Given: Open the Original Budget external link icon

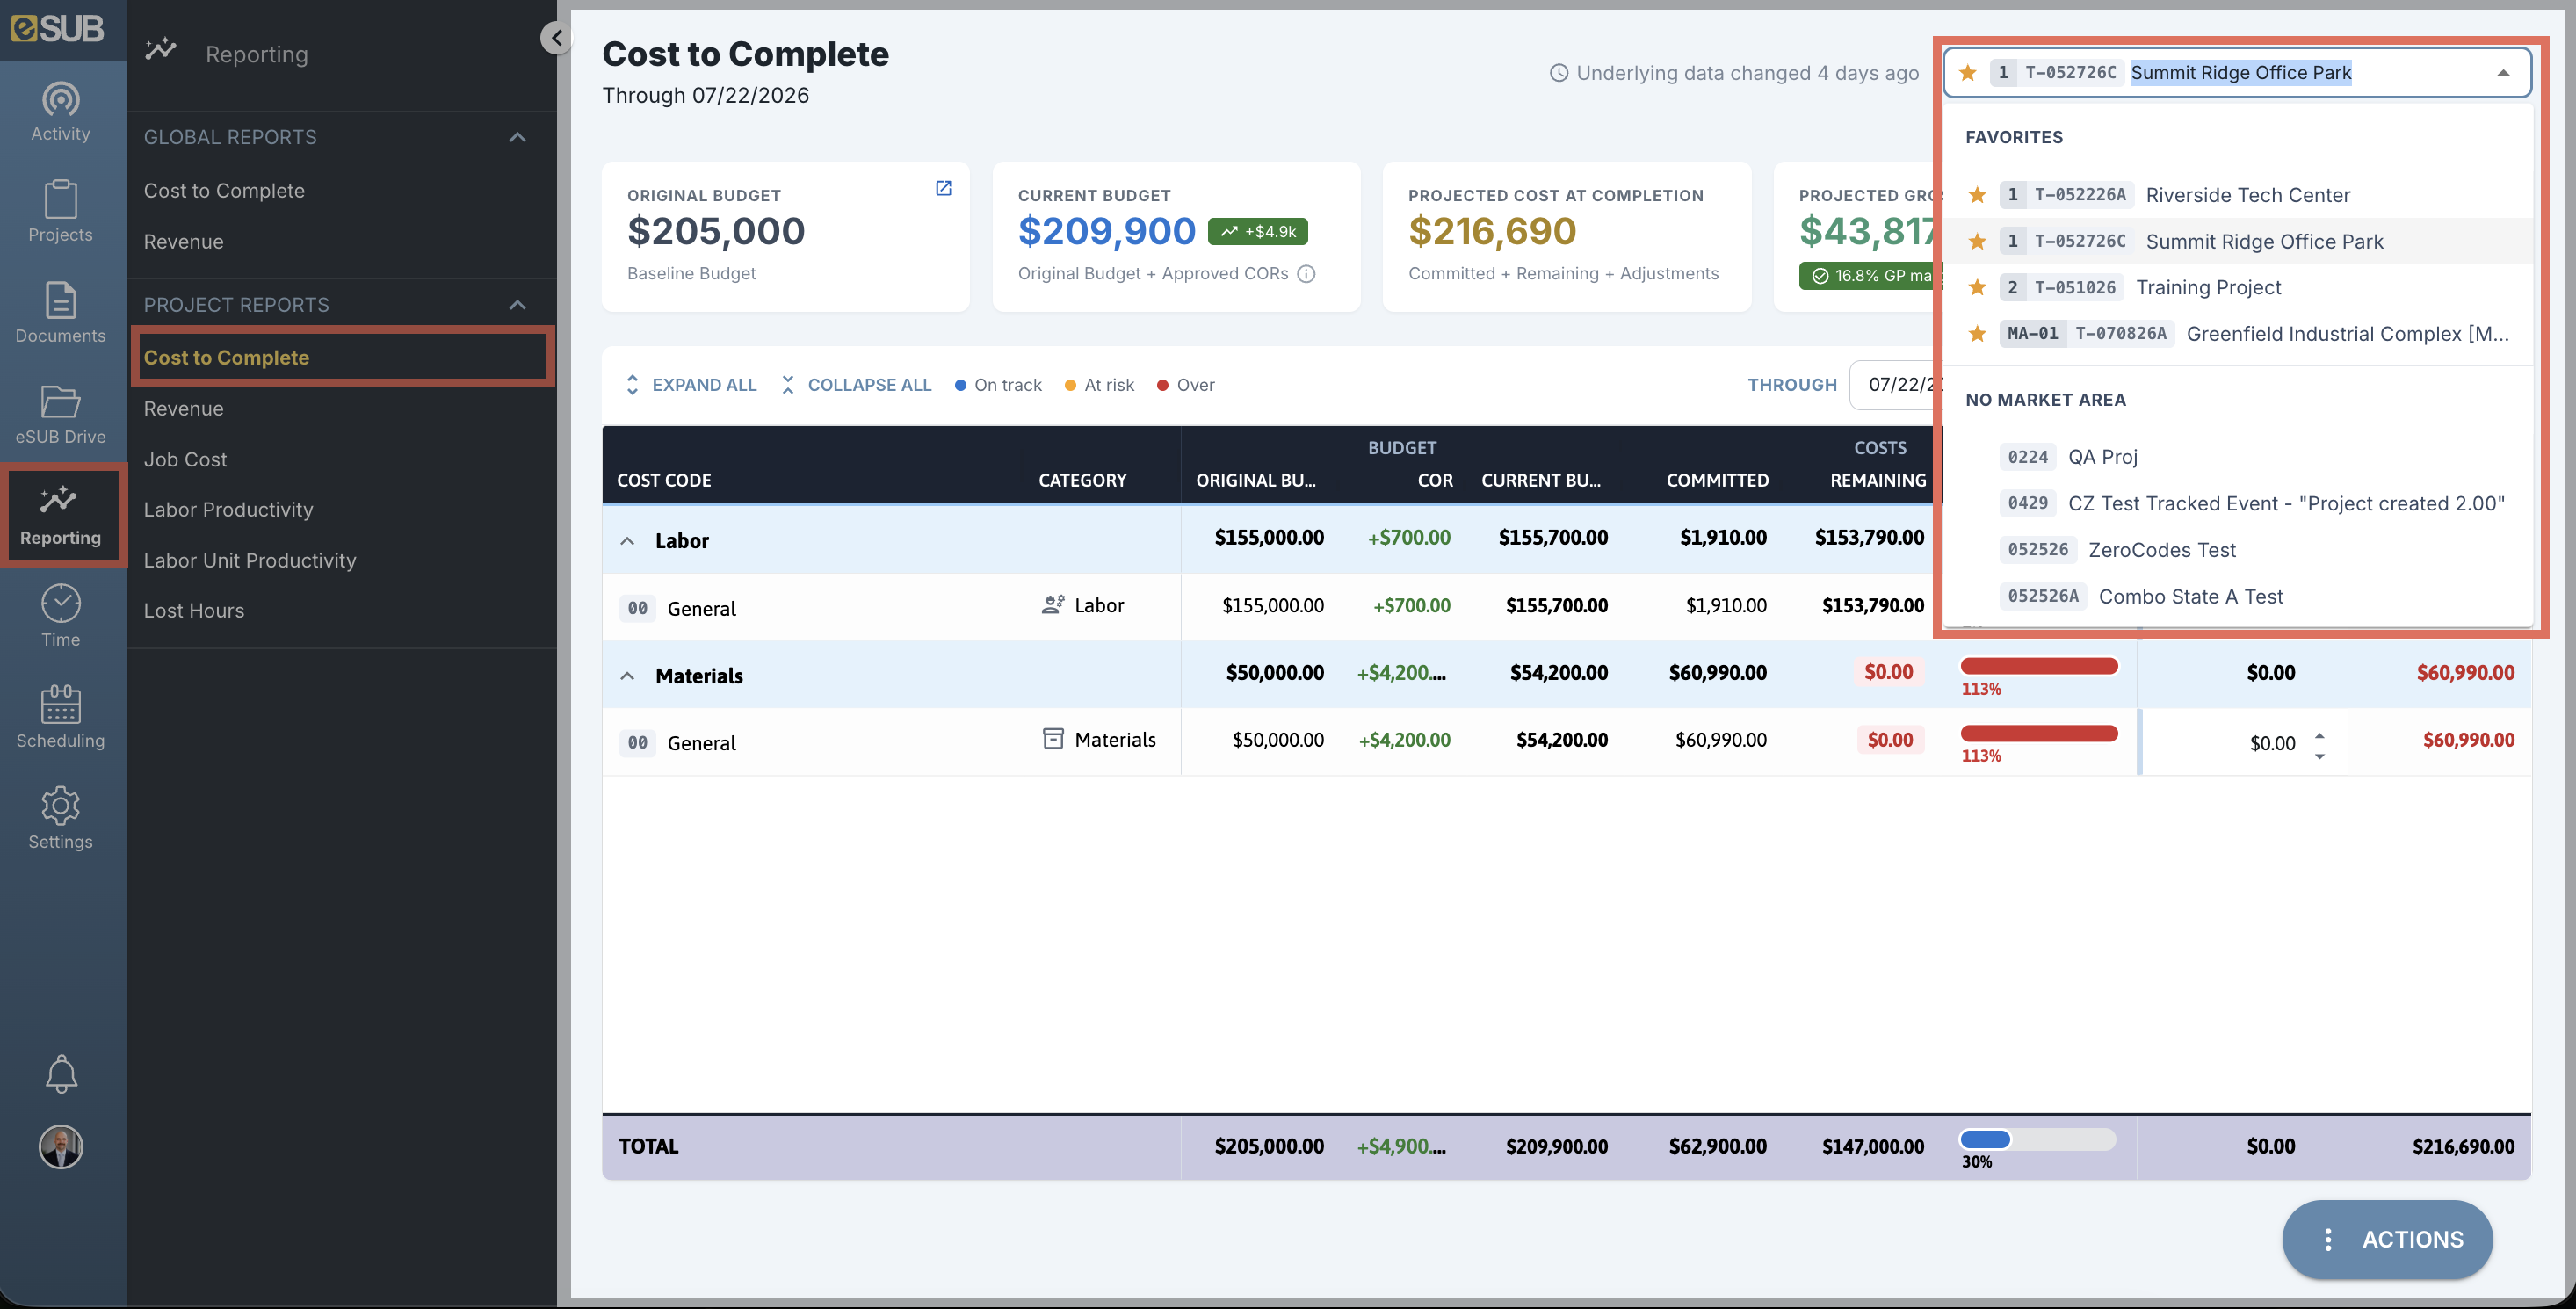Looking at the screenshot, I should click(943, 188).
